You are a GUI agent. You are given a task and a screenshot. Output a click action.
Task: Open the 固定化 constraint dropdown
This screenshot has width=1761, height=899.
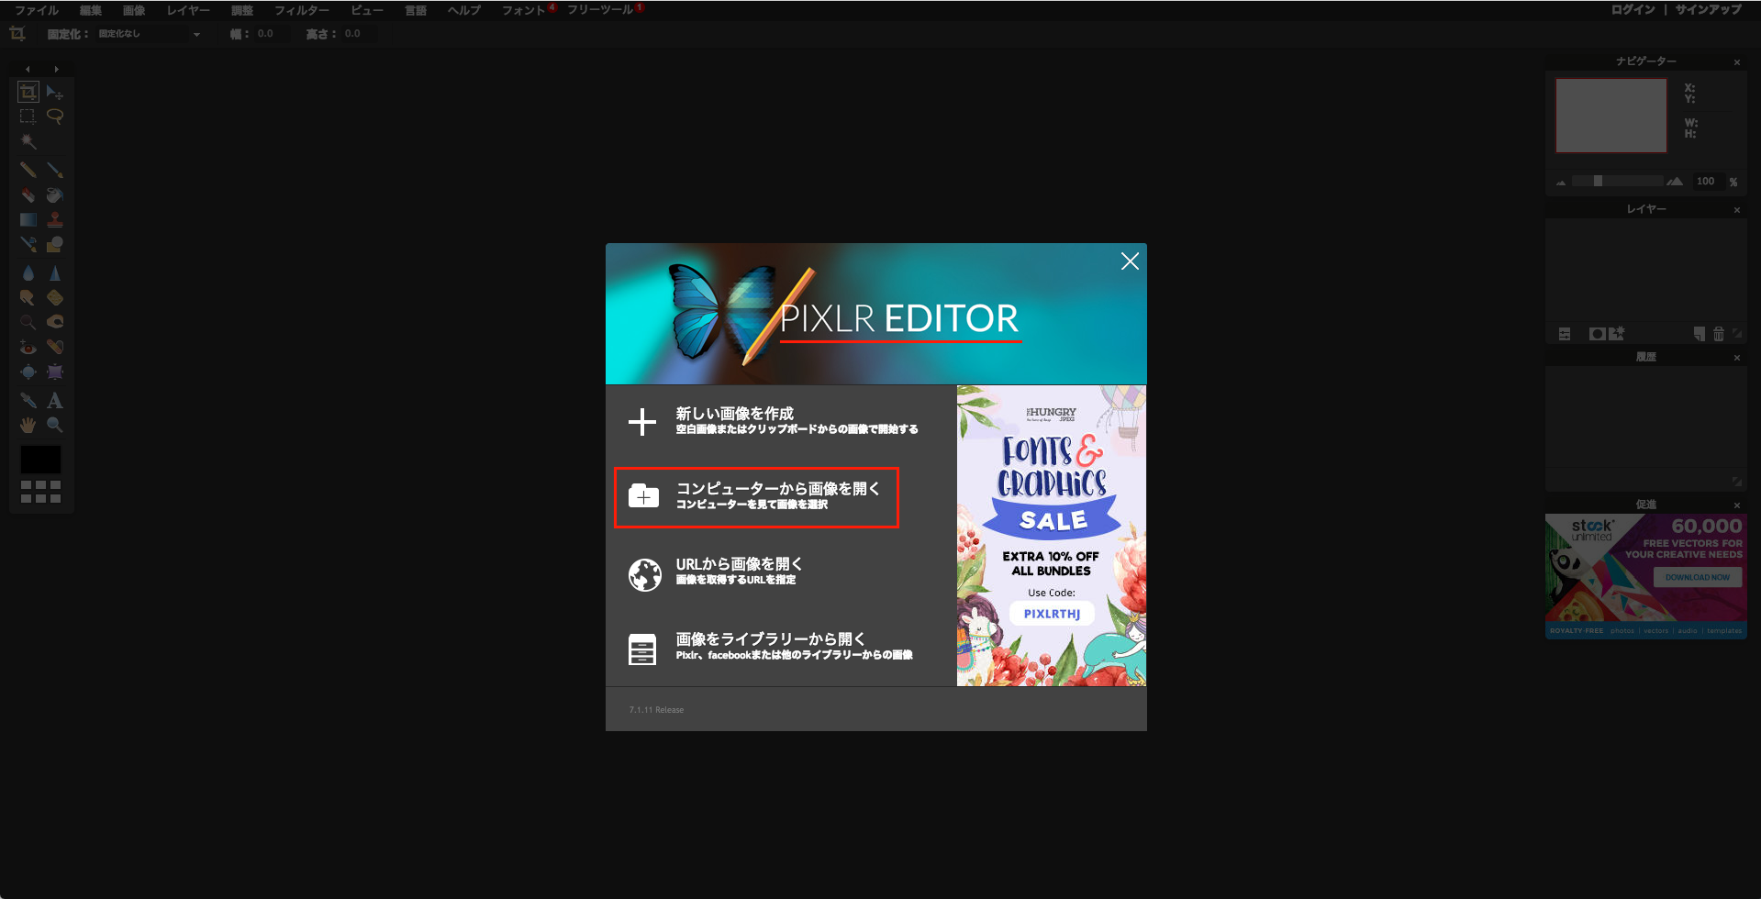150,34
